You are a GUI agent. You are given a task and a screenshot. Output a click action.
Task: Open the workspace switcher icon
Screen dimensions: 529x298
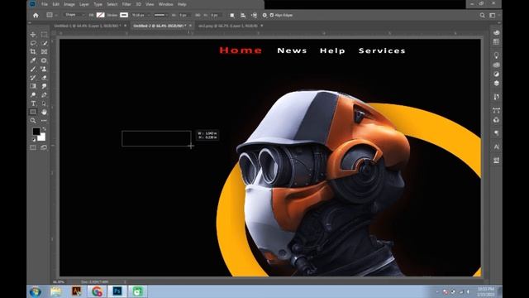[x=493, y=15]
